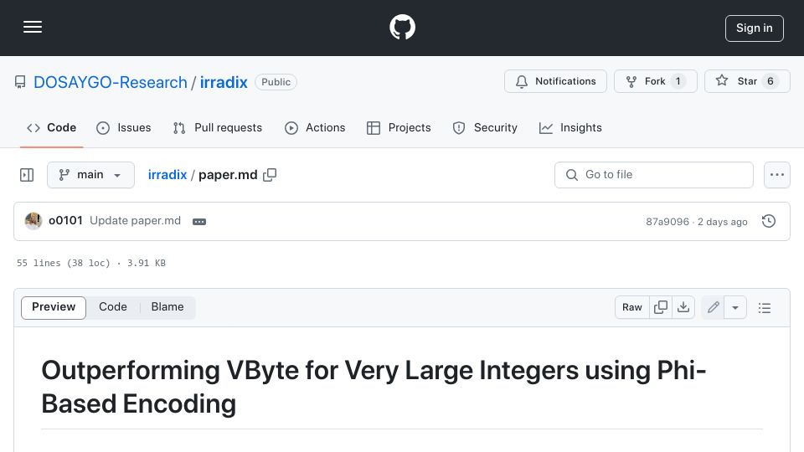Open the Security tab
This screenshot has height=452, width=804.
[x=485, y=127]
